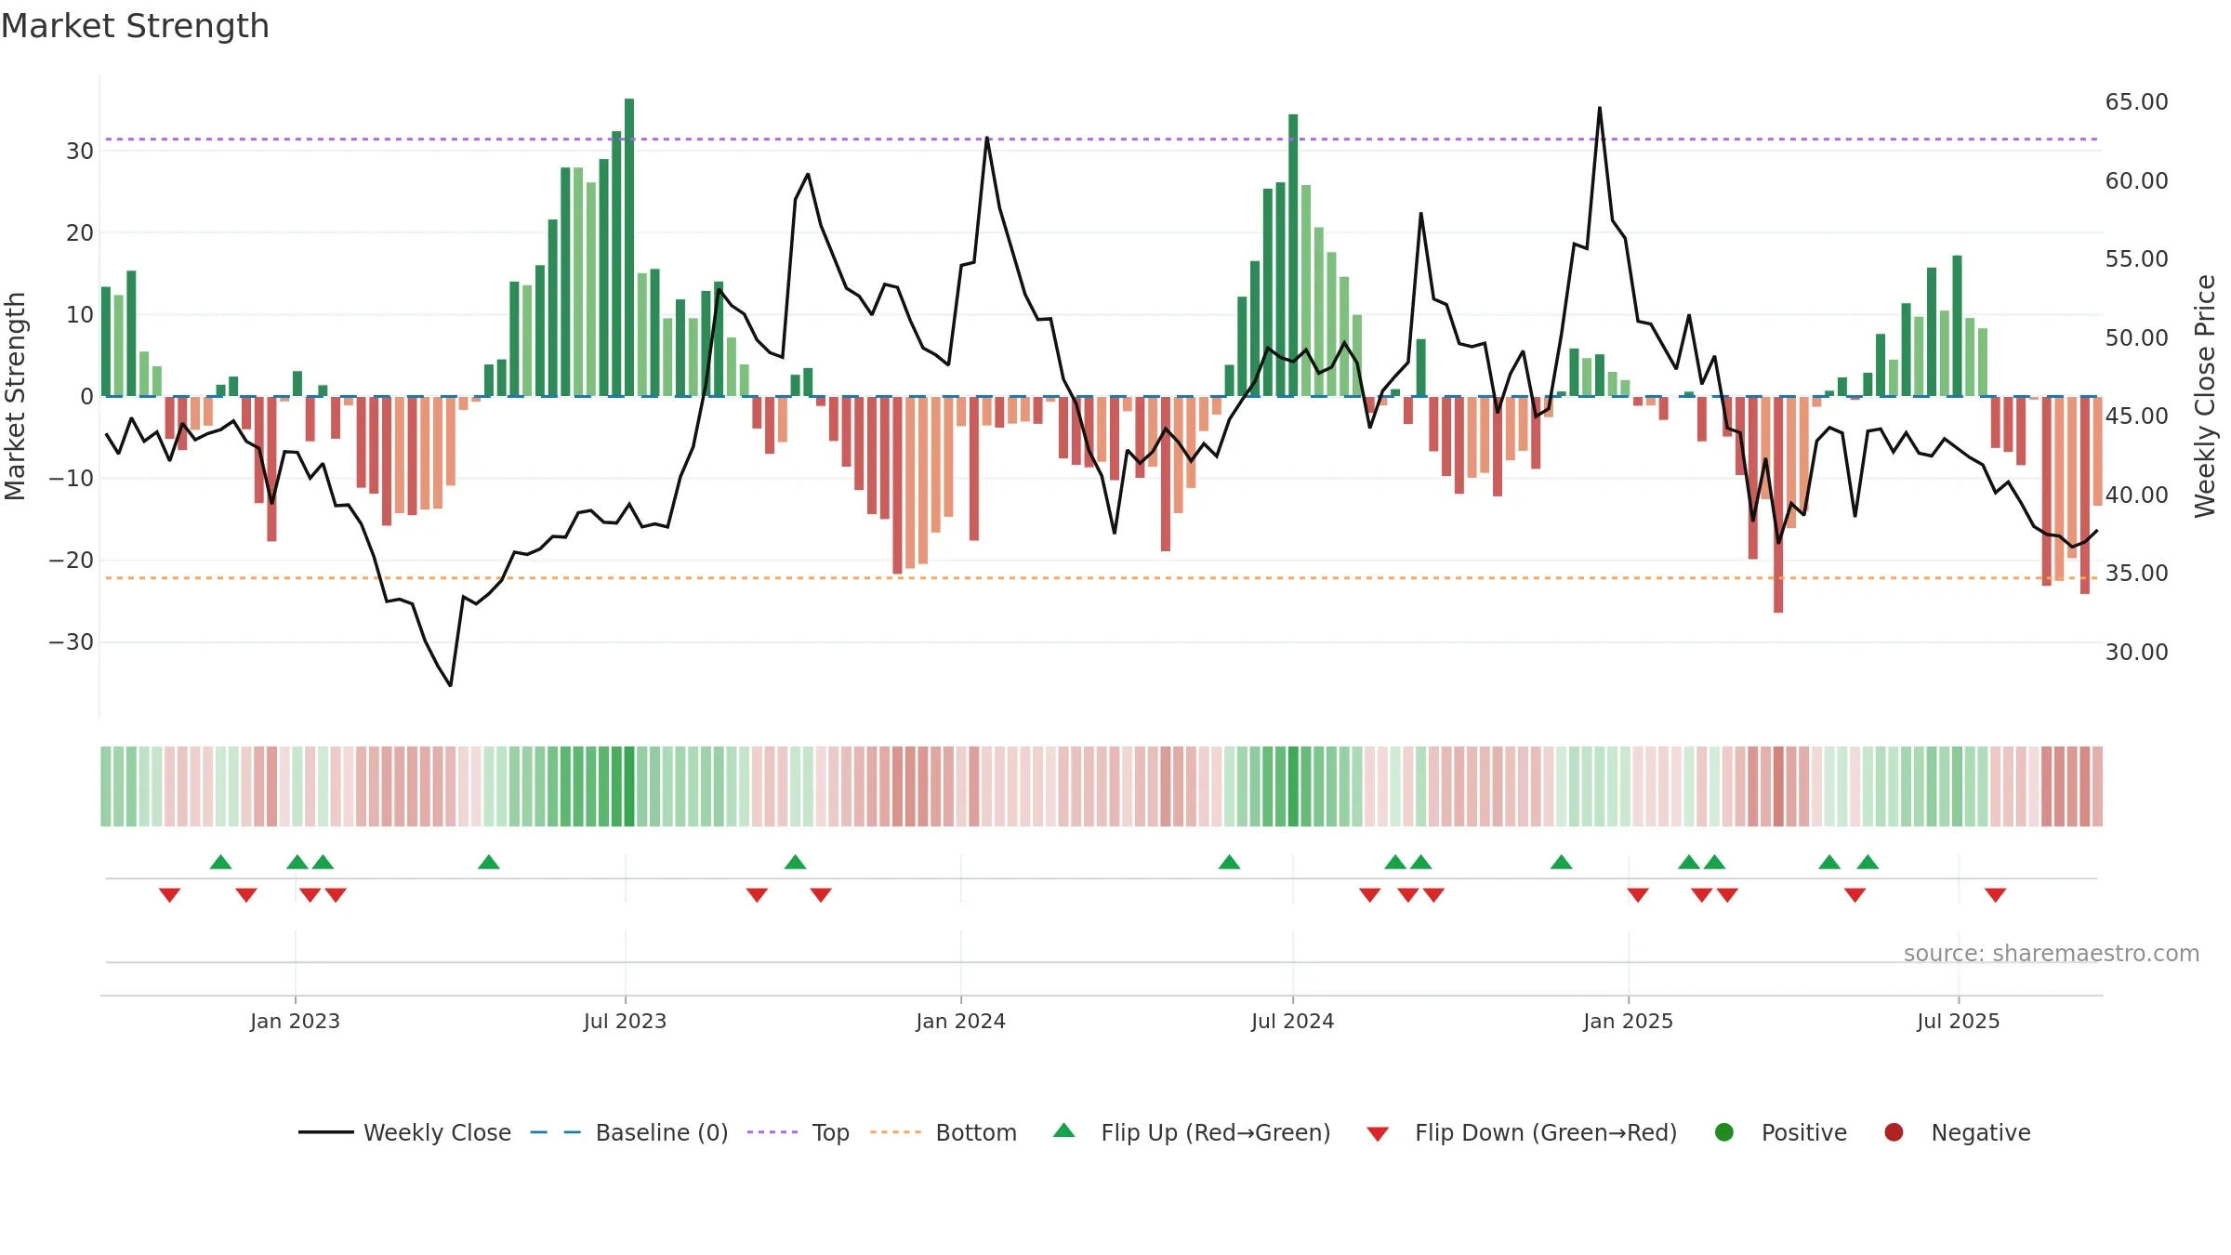Click the 30.00 price axis label
The height and width of the screenshot is (1255, 2231).
(x=2136, y=653)
